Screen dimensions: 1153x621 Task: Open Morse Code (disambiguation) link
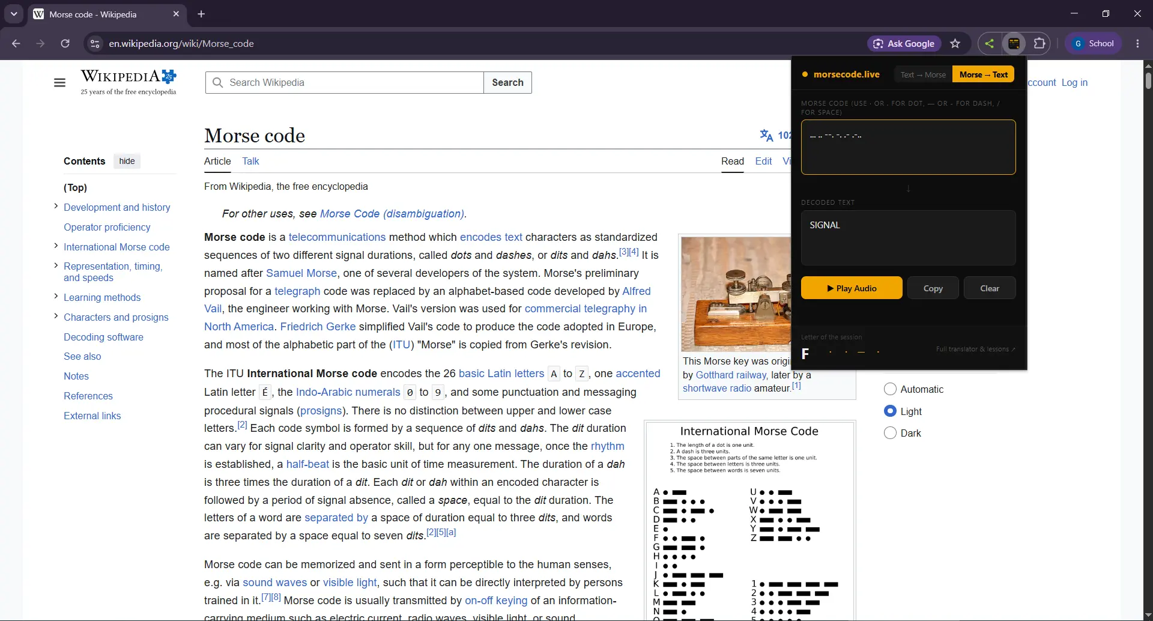[x=392, y=214]
